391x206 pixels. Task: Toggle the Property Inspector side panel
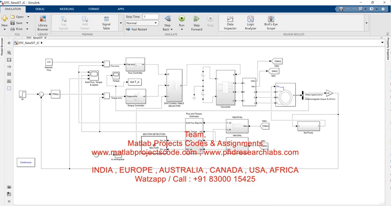click(x=388, y=49)
